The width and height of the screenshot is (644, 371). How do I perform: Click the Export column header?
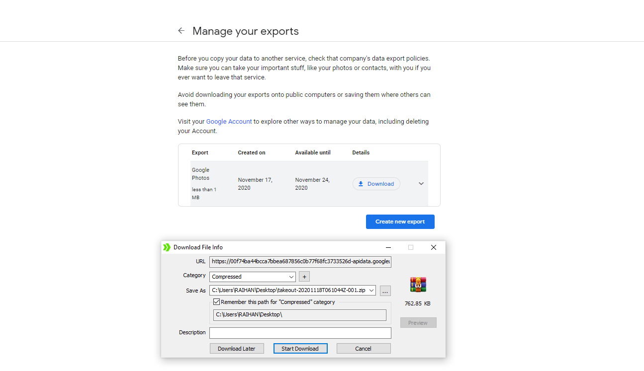[x=200, y=152]
